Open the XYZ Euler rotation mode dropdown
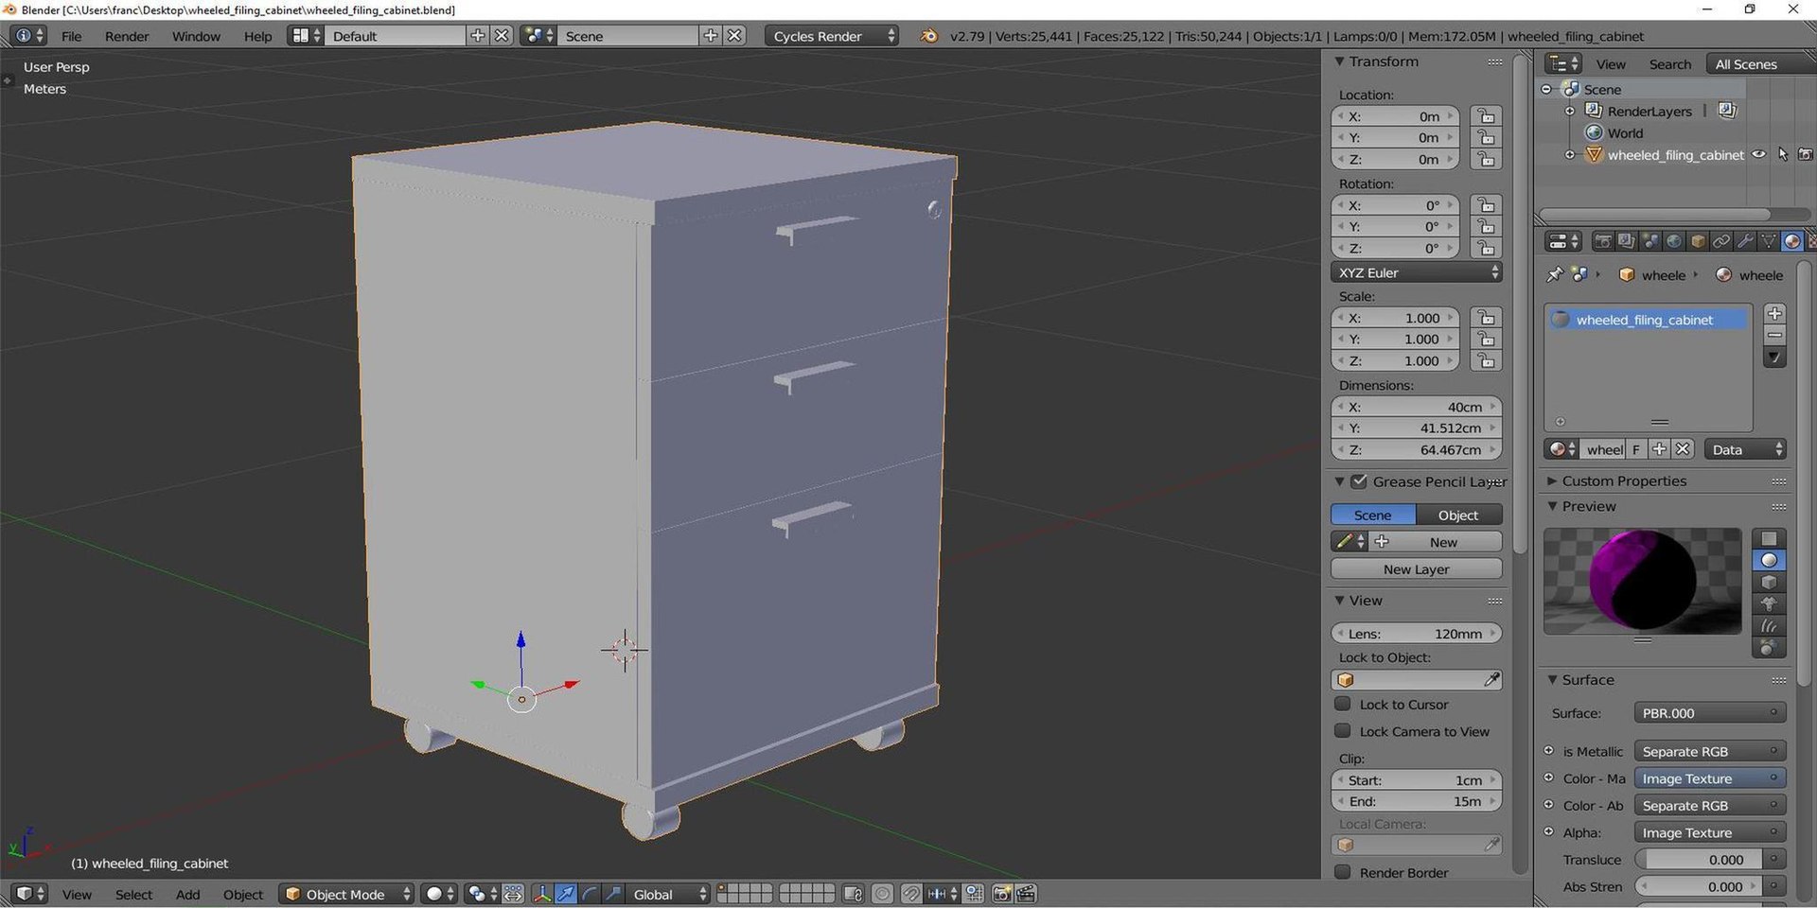The width and height of the screenshot is (1817, 908). click(x=1417, y=272)
